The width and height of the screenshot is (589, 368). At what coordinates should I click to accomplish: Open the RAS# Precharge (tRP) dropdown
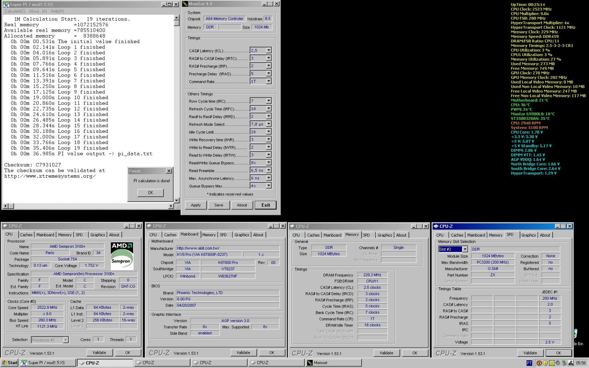coord(269,66)
